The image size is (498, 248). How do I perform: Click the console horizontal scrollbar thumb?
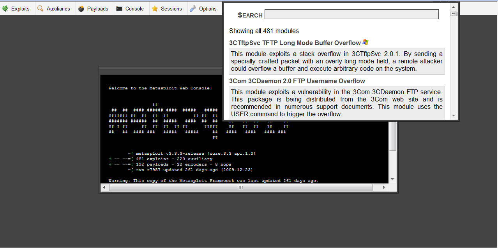pyautogui.click(x=240, y=187)
